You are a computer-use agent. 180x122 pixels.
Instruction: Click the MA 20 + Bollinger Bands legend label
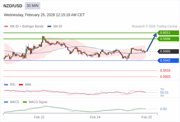tap(27, 27)
